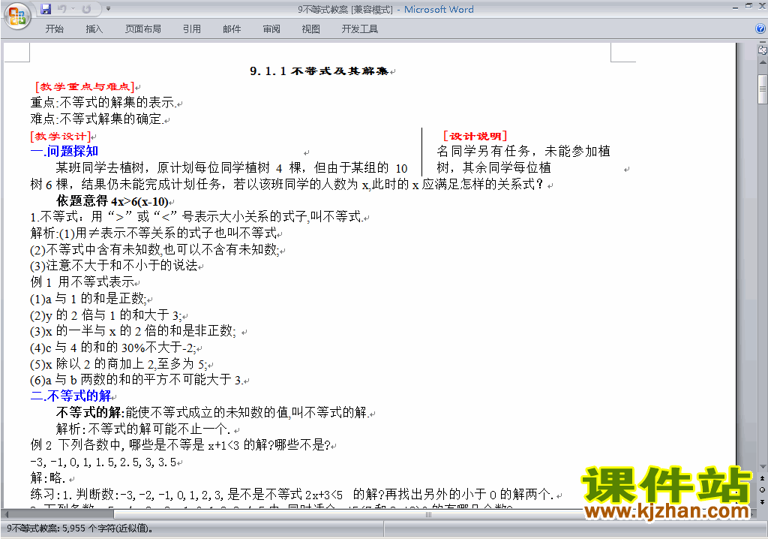768x539 pixels.
Task: Click the blue heading 二.不等式的解
Action: [71, 396]
